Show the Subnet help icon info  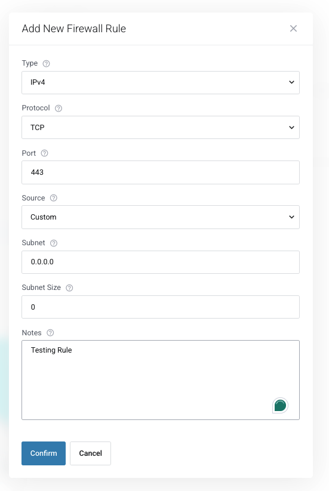[x=54, y=243]
